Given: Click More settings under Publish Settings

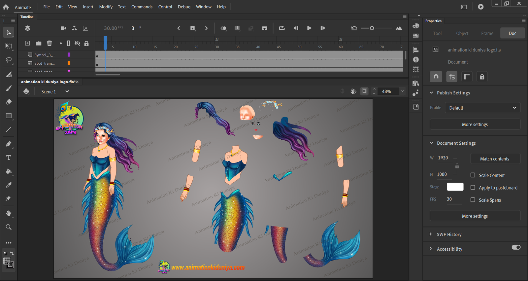Looking at the screenshot, I should tap(475, 124).
